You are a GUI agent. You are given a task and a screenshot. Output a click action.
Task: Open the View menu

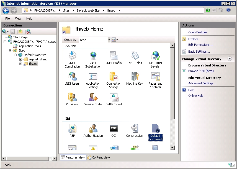[x=18, y=18]
